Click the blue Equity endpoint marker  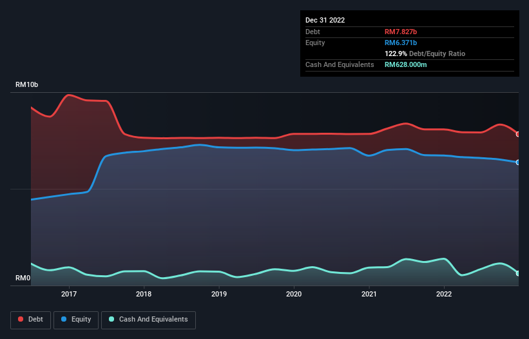518,162
